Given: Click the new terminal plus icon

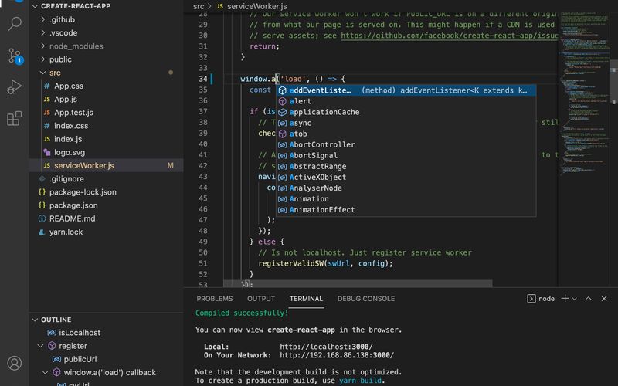Looking at the screenshot, I should [565, 299].
